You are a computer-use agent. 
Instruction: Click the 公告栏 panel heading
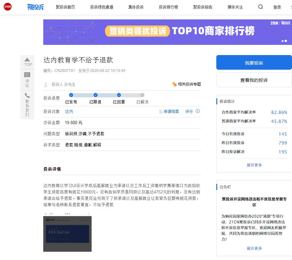pos(225,187)
